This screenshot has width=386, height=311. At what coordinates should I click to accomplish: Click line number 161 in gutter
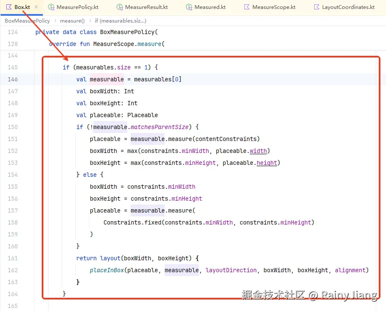pyautogui.click(x=13, y=258)
